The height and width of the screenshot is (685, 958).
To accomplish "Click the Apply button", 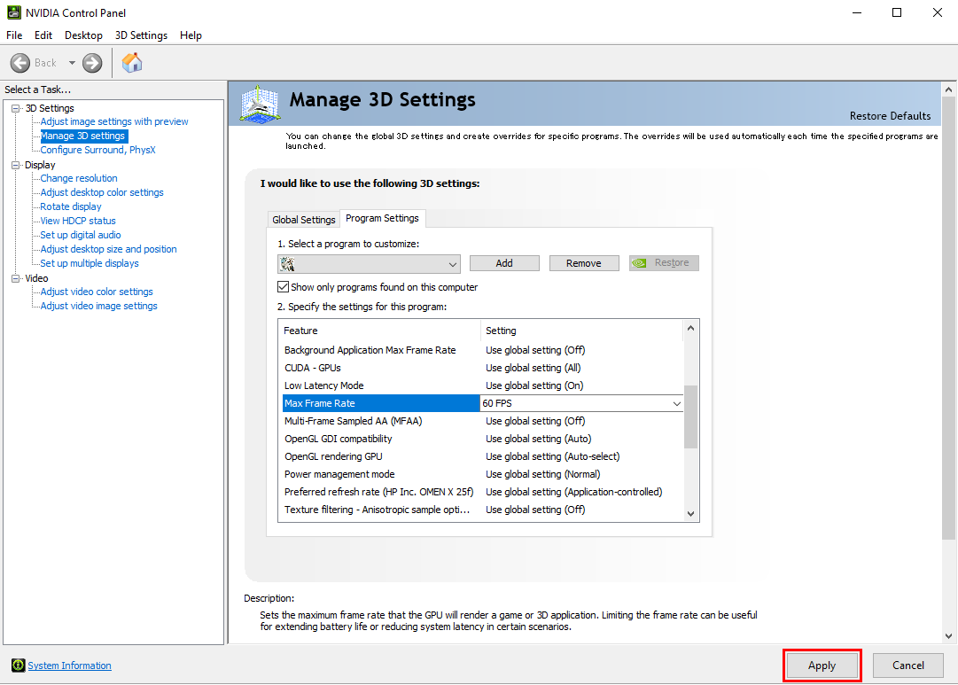I will pyautogui.click(x=822, y=666).
